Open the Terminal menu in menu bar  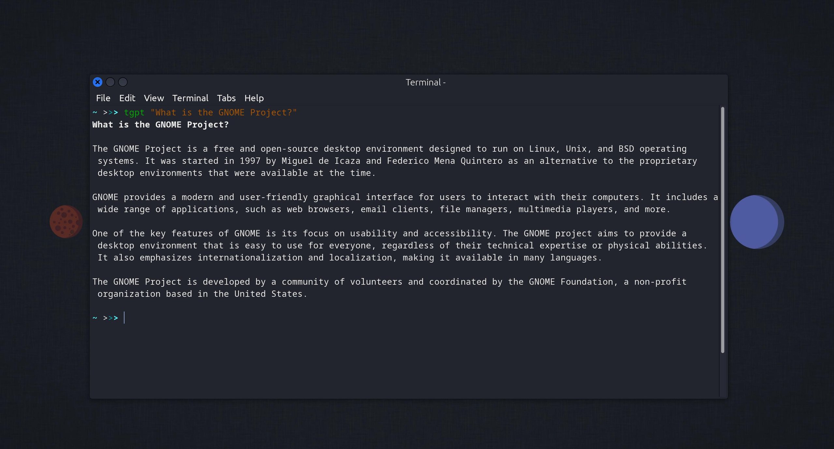coord(190,98)
